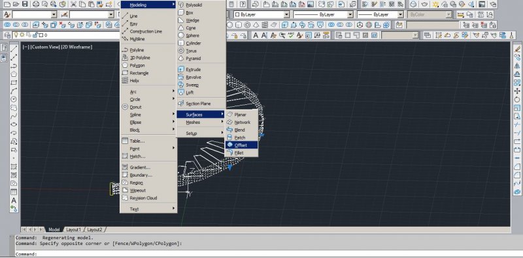This screenshot has height=258, width=523.
Task: Click the New drawing icon in the toolbar
Action: click(x=7, y=5)
